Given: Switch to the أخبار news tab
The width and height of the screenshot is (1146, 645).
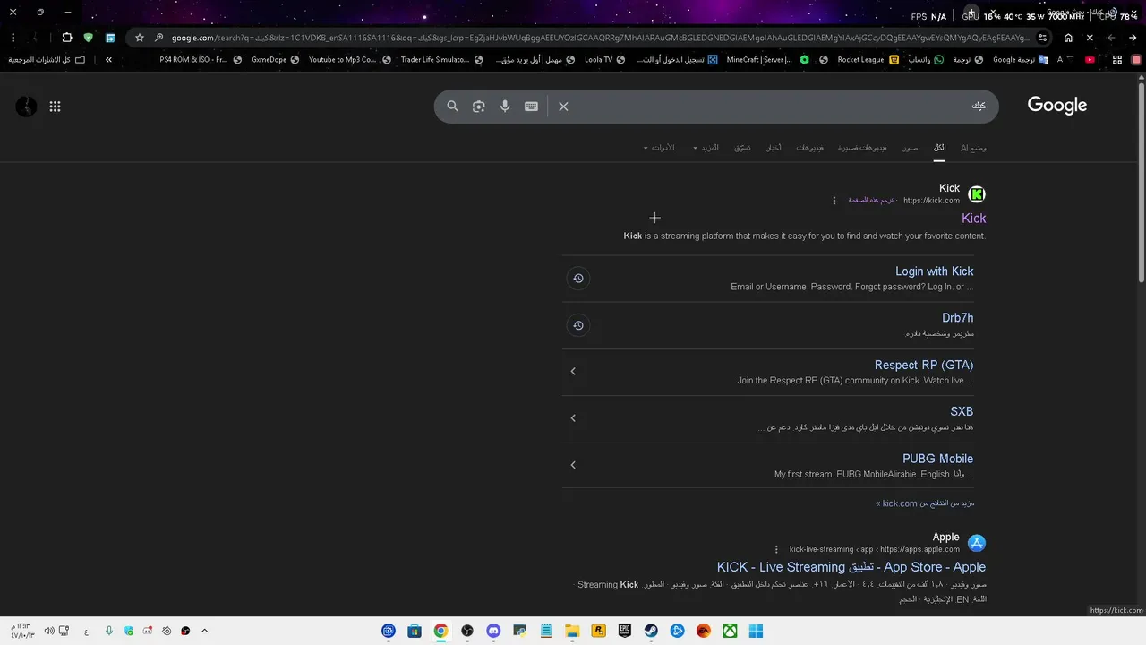Looking at the screenshot, I should click(774, 148).
